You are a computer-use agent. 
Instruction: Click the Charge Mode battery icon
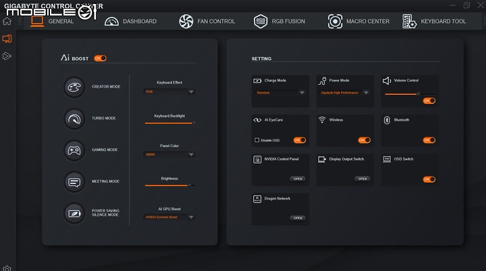(257, 80)
